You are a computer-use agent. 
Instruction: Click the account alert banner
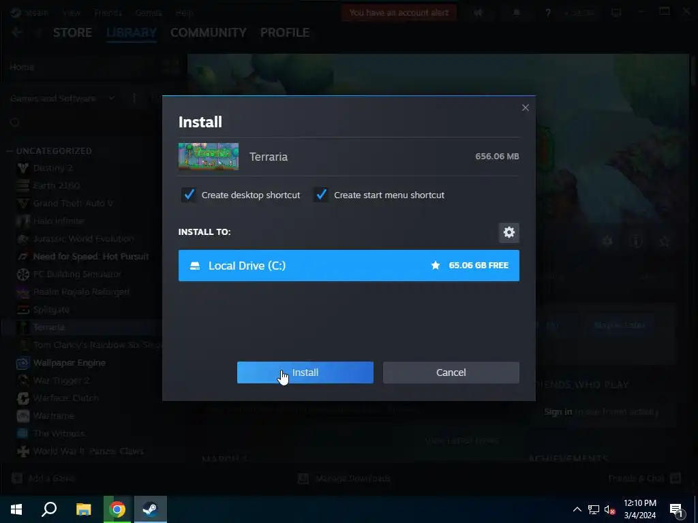click(x=399, y=12)
